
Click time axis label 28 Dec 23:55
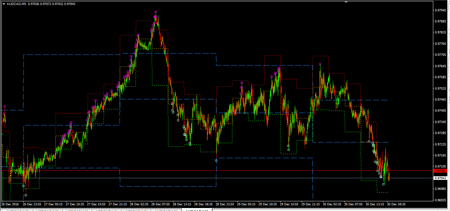point(225,204)
